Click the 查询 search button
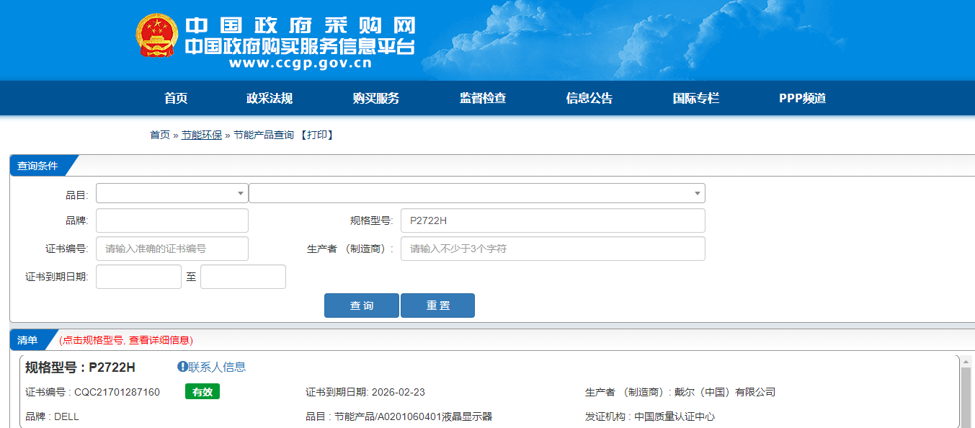This screenshot has height=428, width=975. click(x=362, y=306)
